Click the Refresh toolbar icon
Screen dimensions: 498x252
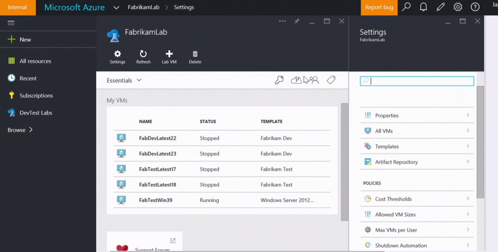click(x=143, y=54)
